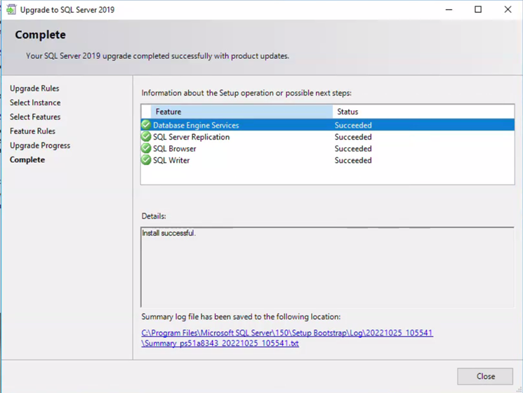
Task: Click the Select Features step in the sidebar
Action: point(35,117)
